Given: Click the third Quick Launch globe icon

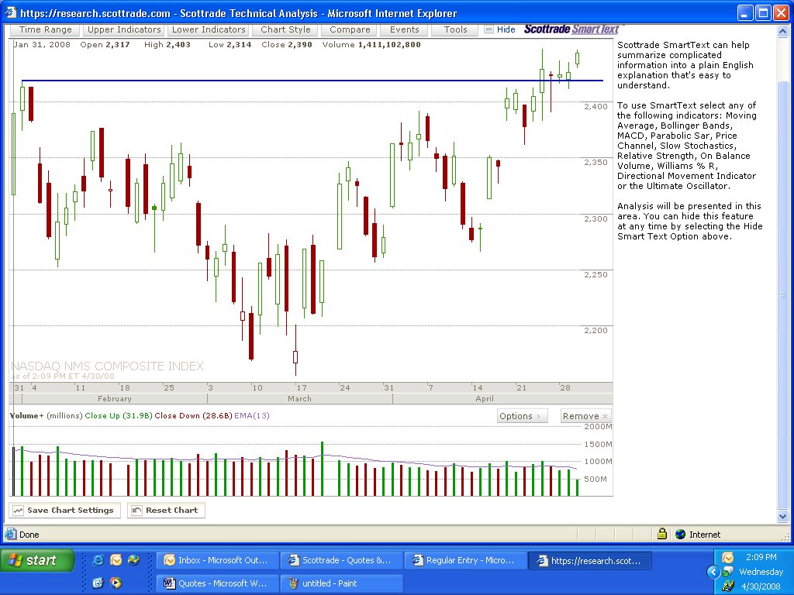Looking at the screenshot, I should [133, 559].
